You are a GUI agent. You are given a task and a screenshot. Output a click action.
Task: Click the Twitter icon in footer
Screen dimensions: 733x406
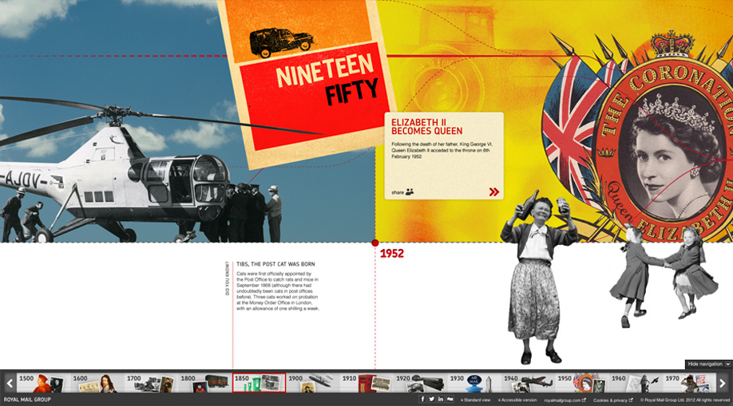pyautogui.click(x=432, y=399)
